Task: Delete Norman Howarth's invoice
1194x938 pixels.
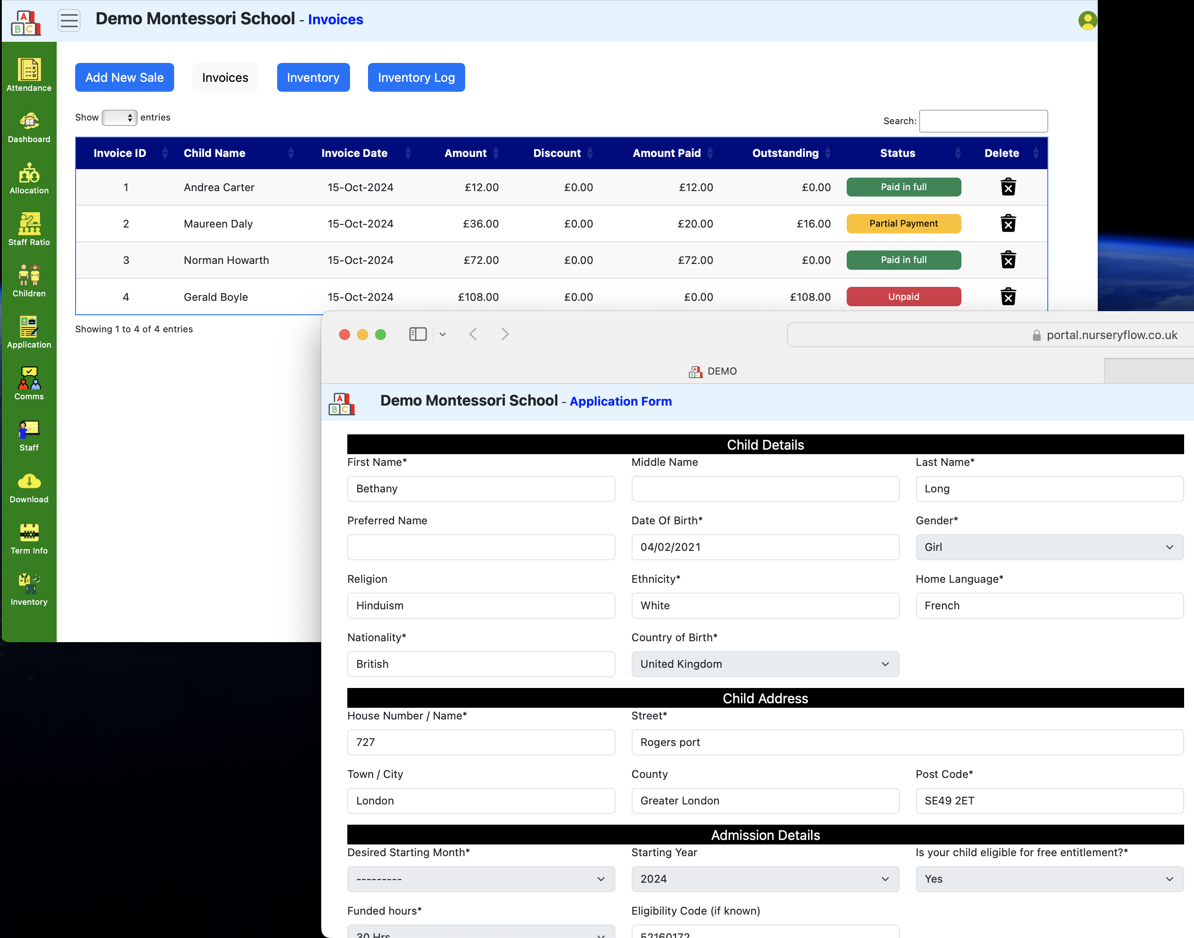Action: click(x=1008, y=260)
